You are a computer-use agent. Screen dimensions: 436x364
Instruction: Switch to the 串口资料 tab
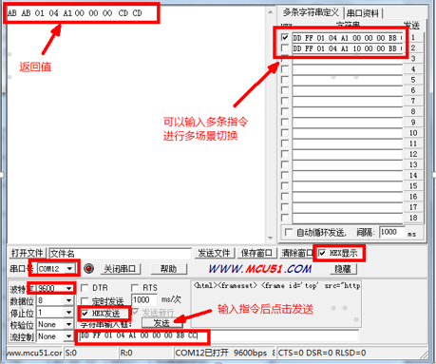363,13
